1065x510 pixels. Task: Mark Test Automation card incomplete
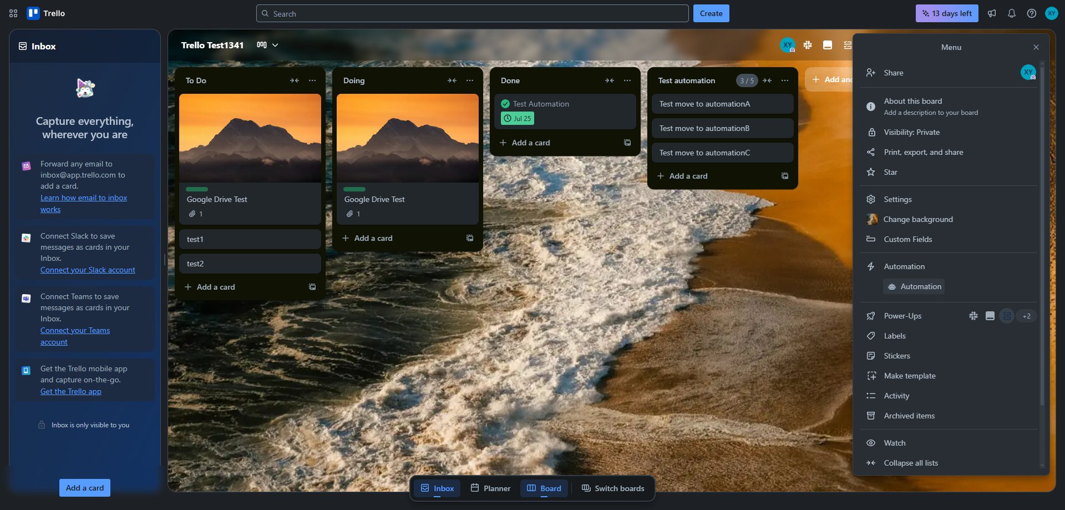point(505,104)
